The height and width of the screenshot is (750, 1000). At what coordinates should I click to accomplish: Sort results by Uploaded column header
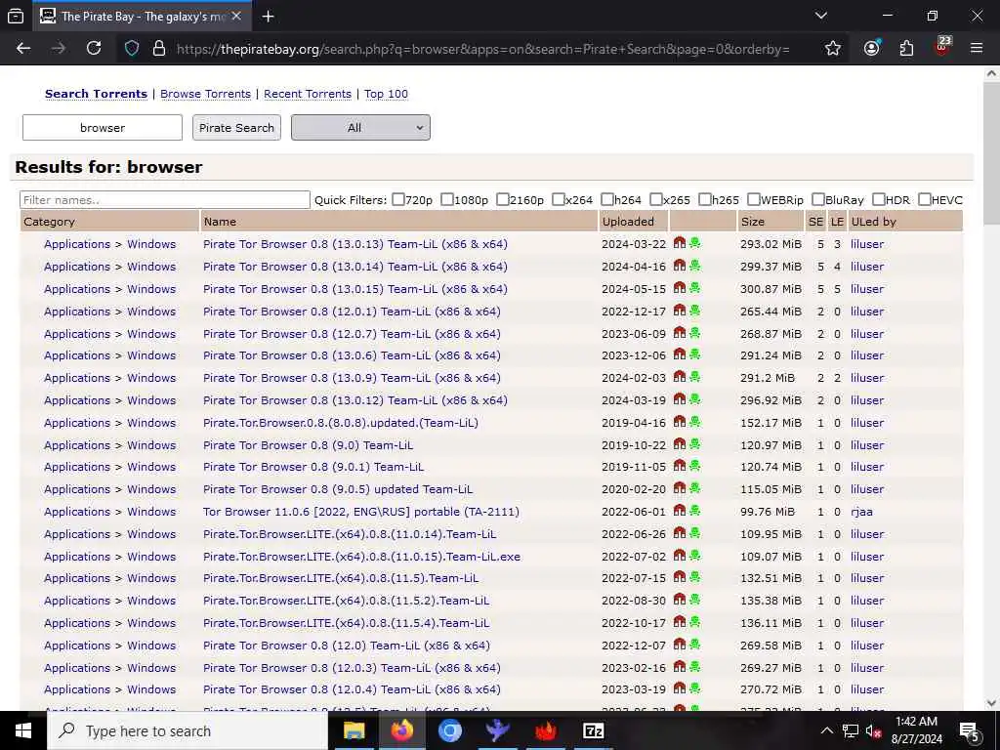click(628, 222)
